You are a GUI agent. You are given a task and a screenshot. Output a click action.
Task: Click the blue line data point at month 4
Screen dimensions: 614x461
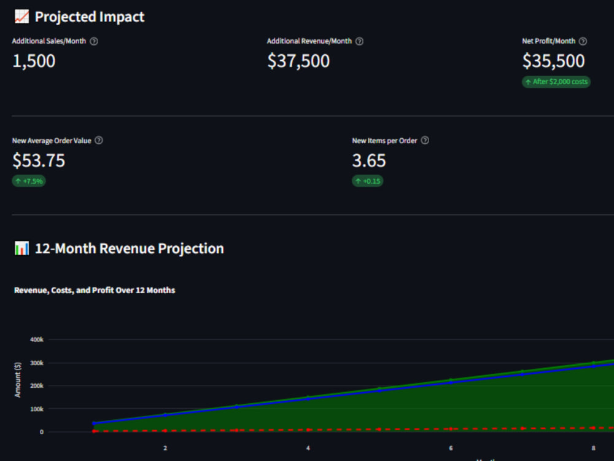pos(308,399)
